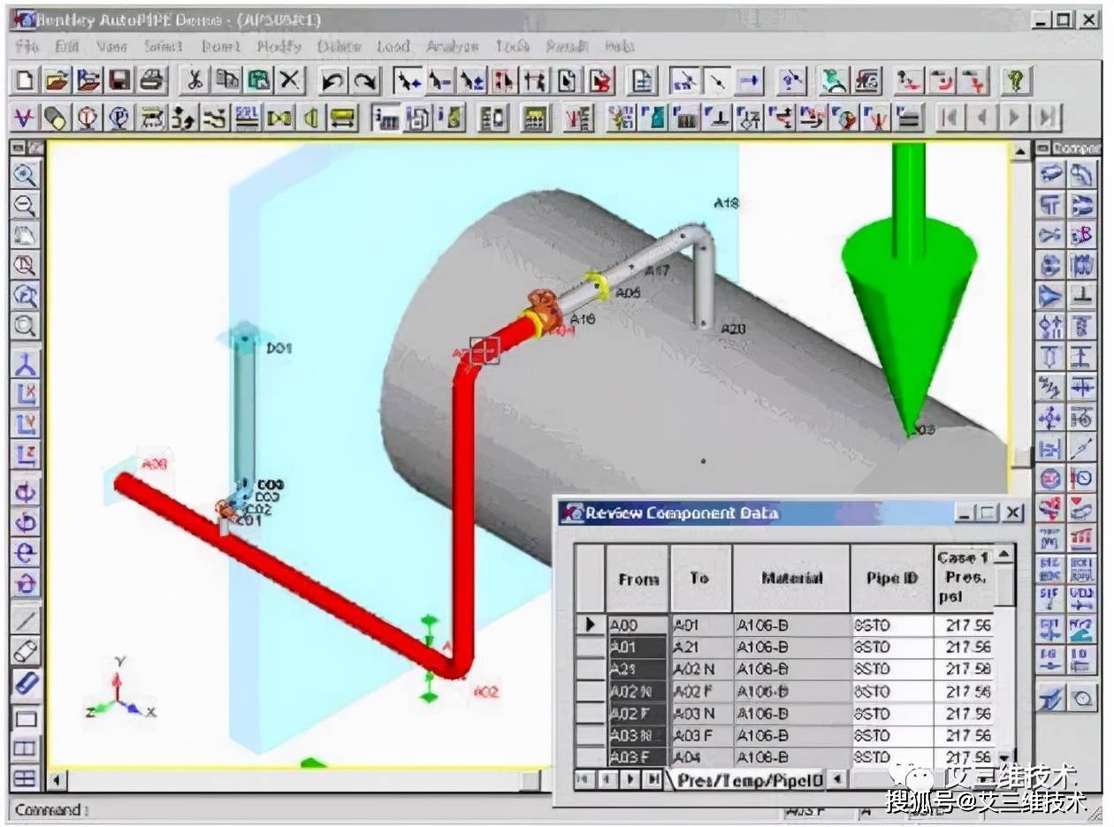This screenshot has width=1114, height=827.
Task: Select the Zoom Out magnifier tool
Action: coord(26,205)
